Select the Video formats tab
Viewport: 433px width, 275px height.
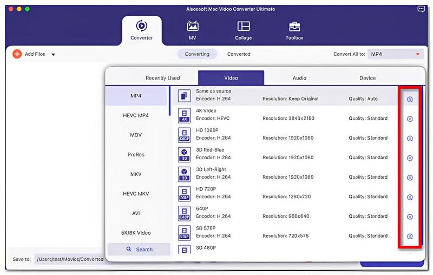[231, 78]
